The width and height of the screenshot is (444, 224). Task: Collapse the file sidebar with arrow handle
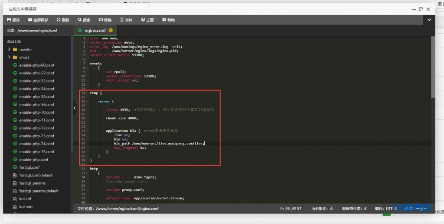click(75, 108)
